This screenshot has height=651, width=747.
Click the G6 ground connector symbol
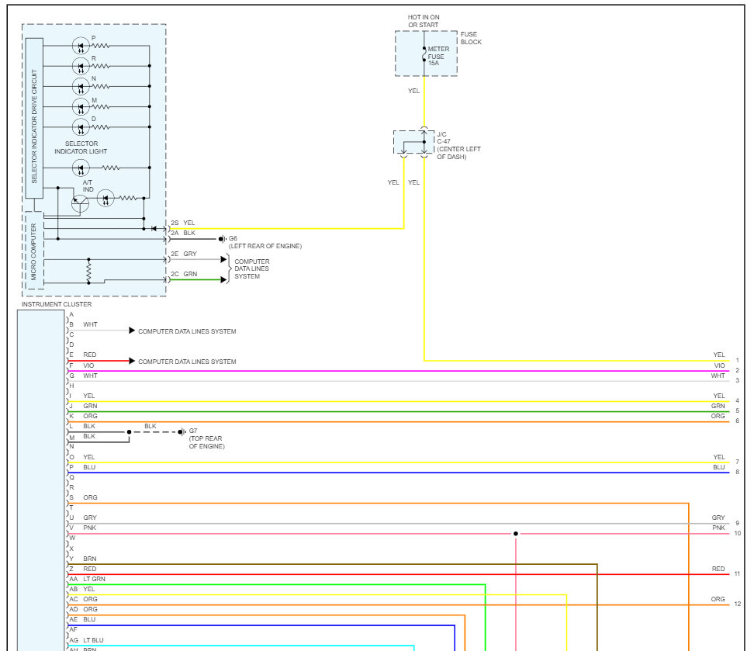tap(221, 237)
